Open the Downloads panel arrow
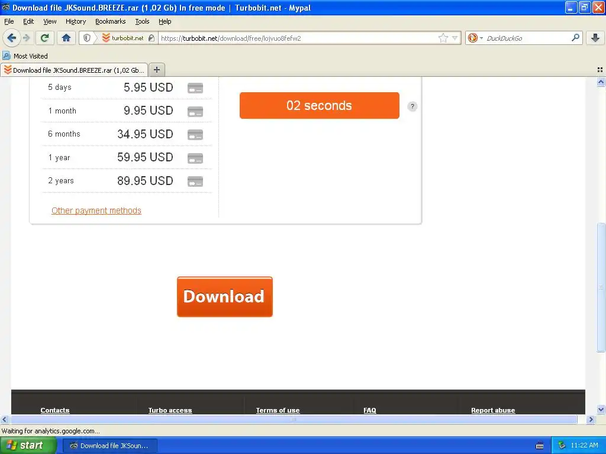The image size is (606, 454). point(595,38)
